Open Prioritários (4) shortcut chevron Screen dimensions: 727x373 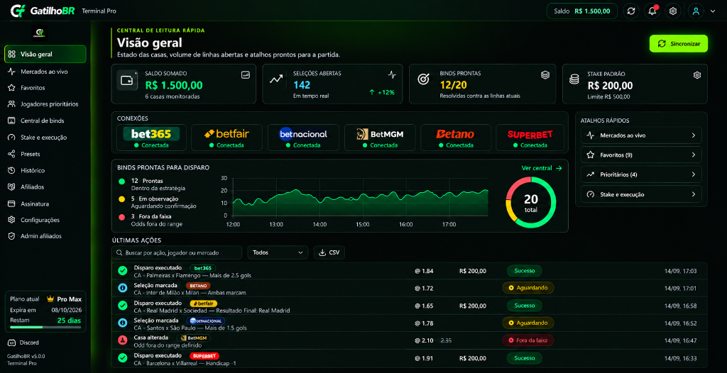[694, 174]
